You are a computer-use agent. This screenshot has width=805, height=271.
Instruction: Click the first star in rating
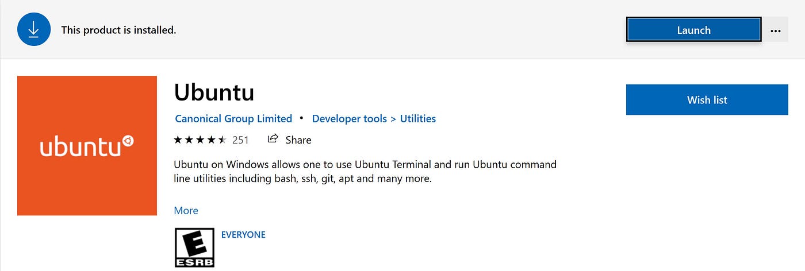(178, 140)
